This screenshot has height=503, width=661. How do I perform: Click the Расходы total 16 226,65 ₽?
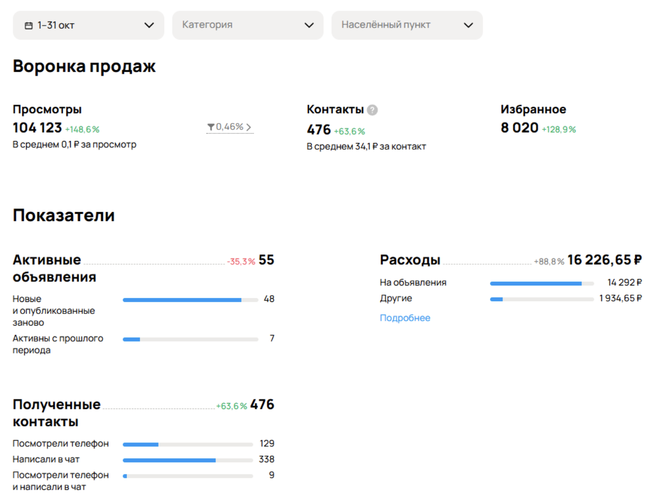click(x=604, y=260)
